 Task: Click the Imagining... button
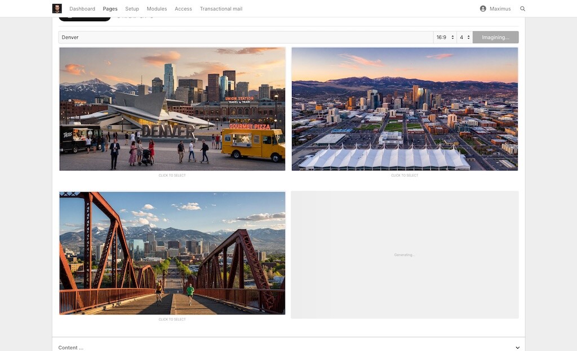coord(495,37)
